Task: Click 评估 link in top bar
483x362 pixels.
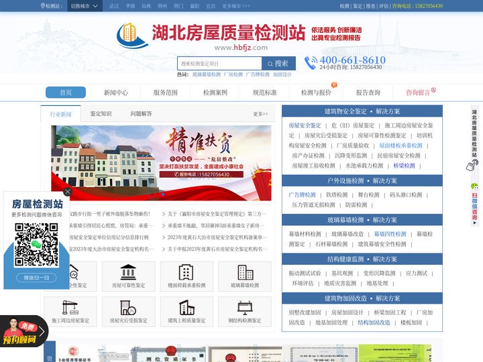Action: click(384, 6)
